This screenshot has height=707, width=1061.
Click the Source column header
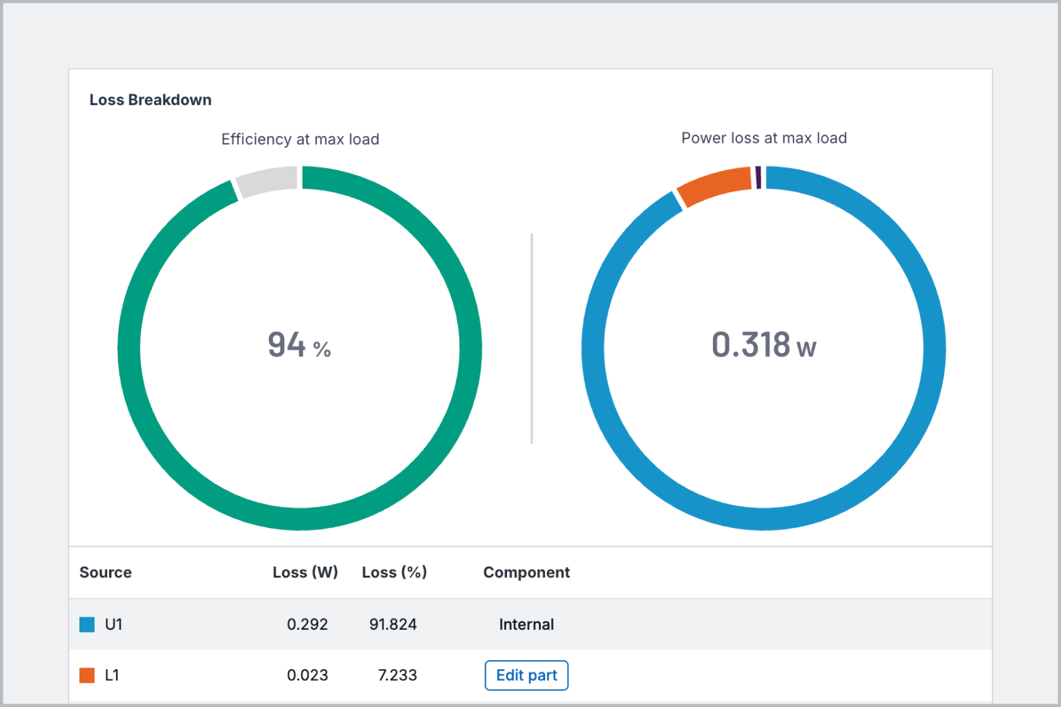click(x=105, y=572)
